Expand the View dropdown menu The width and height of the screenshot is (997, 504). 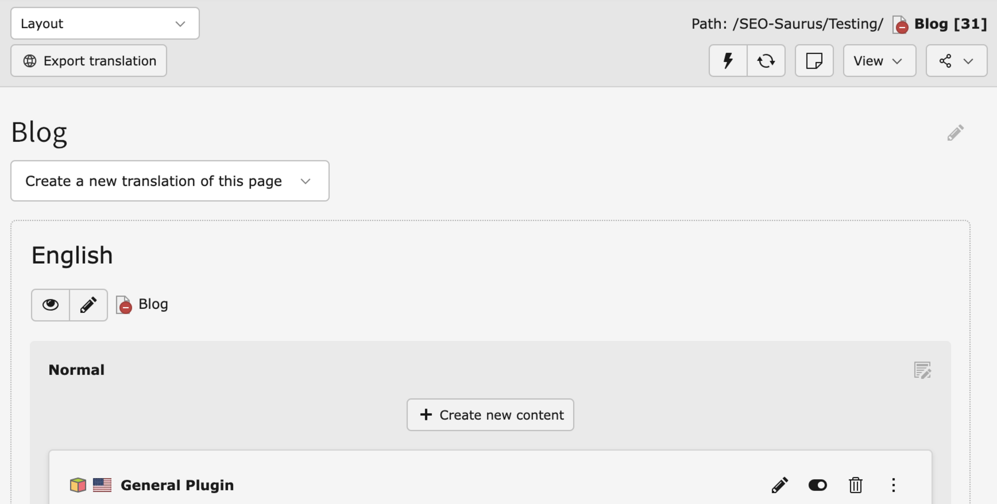(879, 61)
